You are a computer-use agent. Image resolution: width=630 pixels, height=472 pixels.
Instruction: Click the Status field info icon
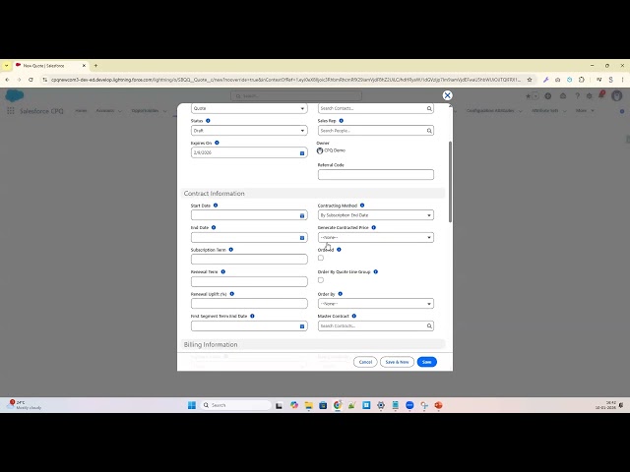[x=208, y=120]
